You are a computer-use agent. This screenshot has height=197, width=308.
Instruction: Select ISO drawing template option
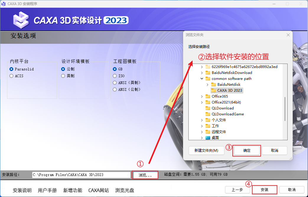tap(115, 76)
